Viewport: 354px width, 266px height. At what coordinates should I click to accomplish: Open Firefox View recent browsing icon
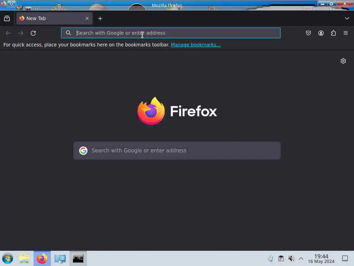[x=7, y=19]
